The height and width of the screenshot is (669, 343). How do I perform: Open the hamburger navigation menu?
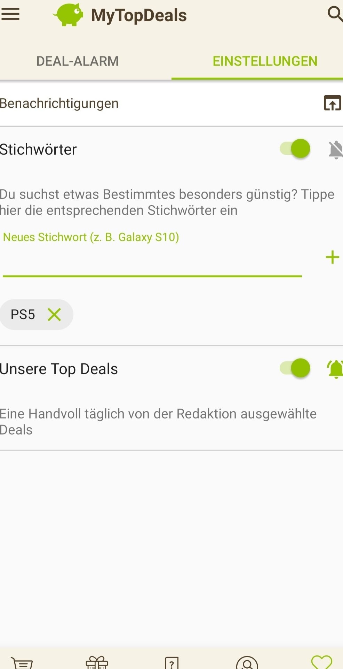tap(10, 15)
